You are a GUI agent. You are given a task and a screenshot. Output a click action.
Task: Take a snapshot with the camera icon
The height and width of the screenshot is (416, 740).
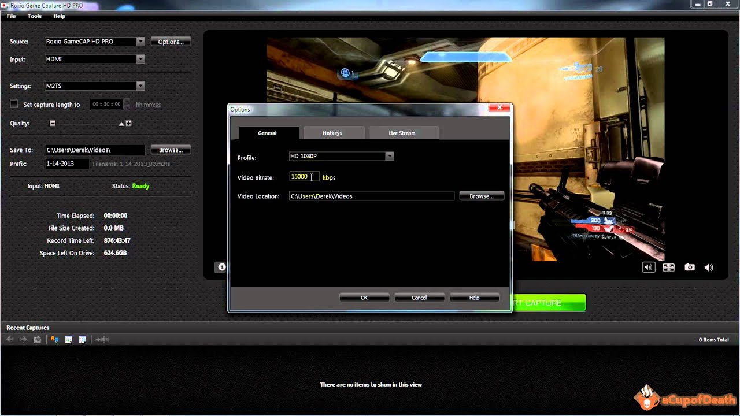coord(690,268)
